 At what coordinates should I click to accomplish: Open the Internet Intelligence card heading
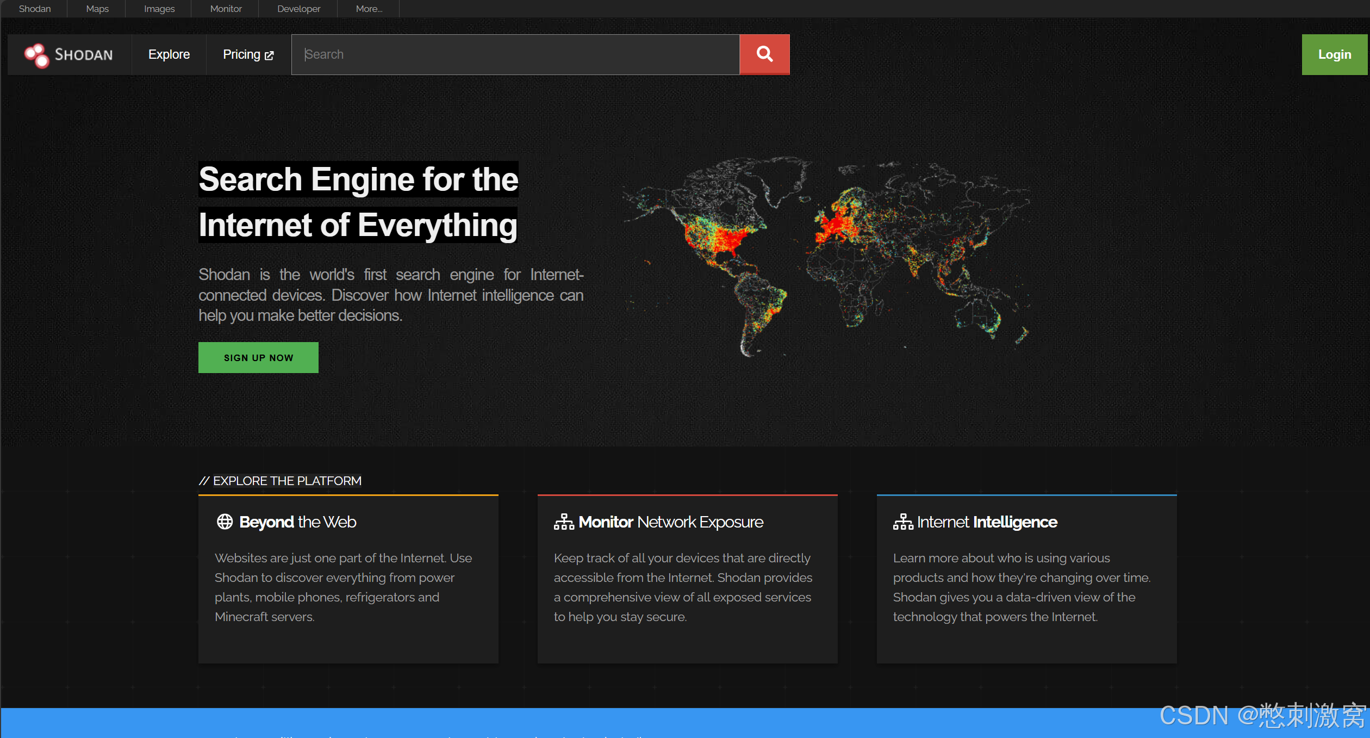coord(987,522)
